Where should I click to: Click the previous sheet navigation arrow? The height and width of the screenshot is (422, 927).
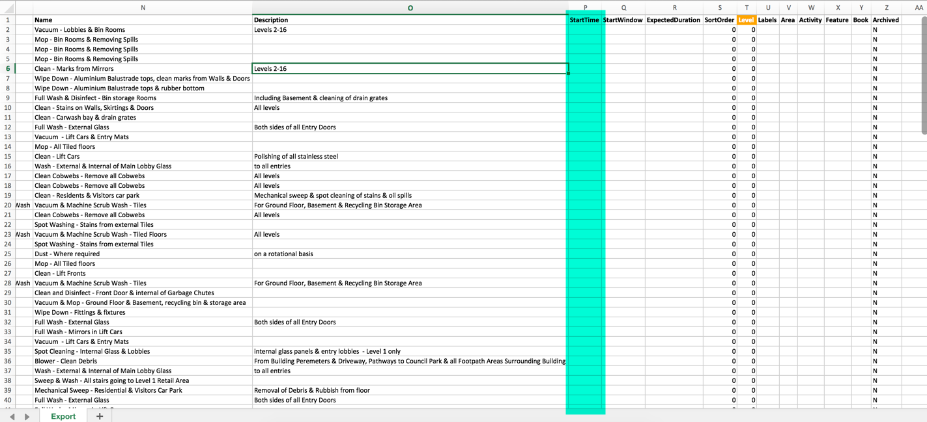[x=12, y=416]
